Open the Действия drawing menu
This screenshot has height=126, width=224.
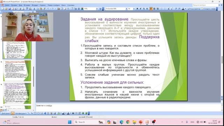click(6, 113)
